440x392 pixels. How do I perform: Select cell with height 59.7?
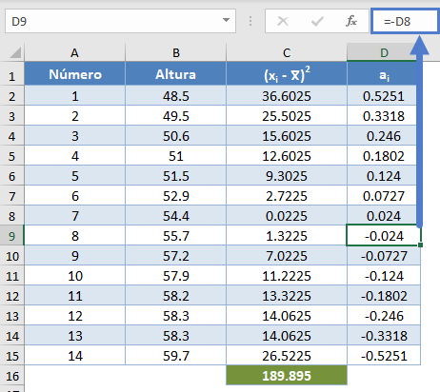click(x=176, y=356)
